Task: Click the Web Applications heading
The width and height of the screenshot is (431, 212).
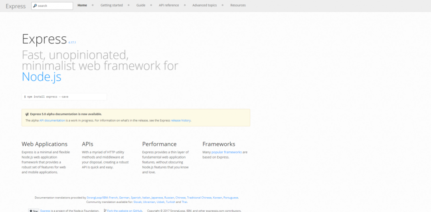Action: [45, 144]
